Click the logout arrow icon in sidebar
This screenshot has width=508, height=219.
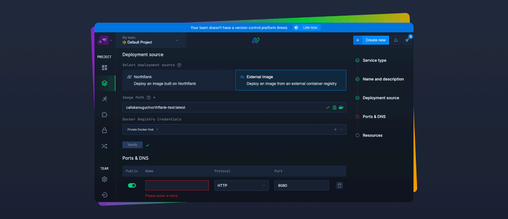tap(104, 195)
